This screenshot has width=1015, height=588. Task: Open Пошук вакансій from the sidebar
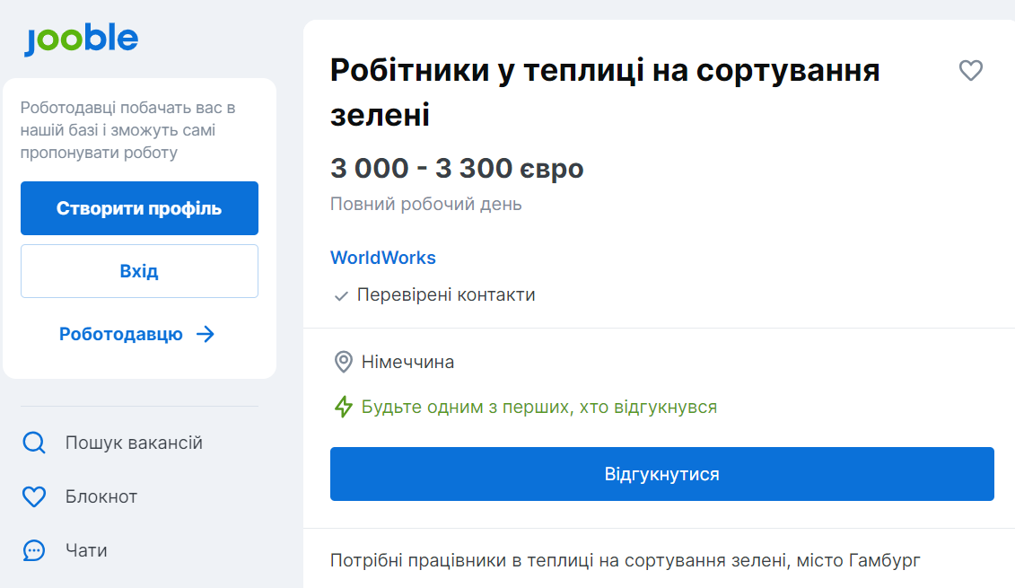pyautogui.click(x=133, y=442)
